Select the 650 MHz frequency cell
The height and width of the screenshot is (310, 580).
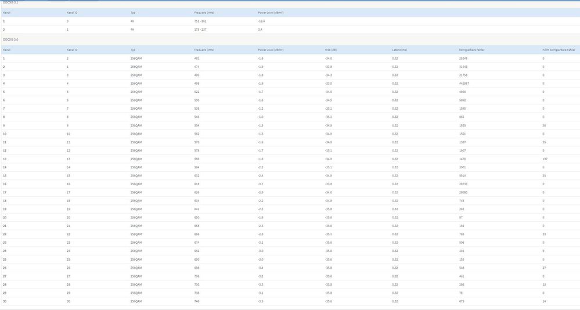[x=197, y=218]
